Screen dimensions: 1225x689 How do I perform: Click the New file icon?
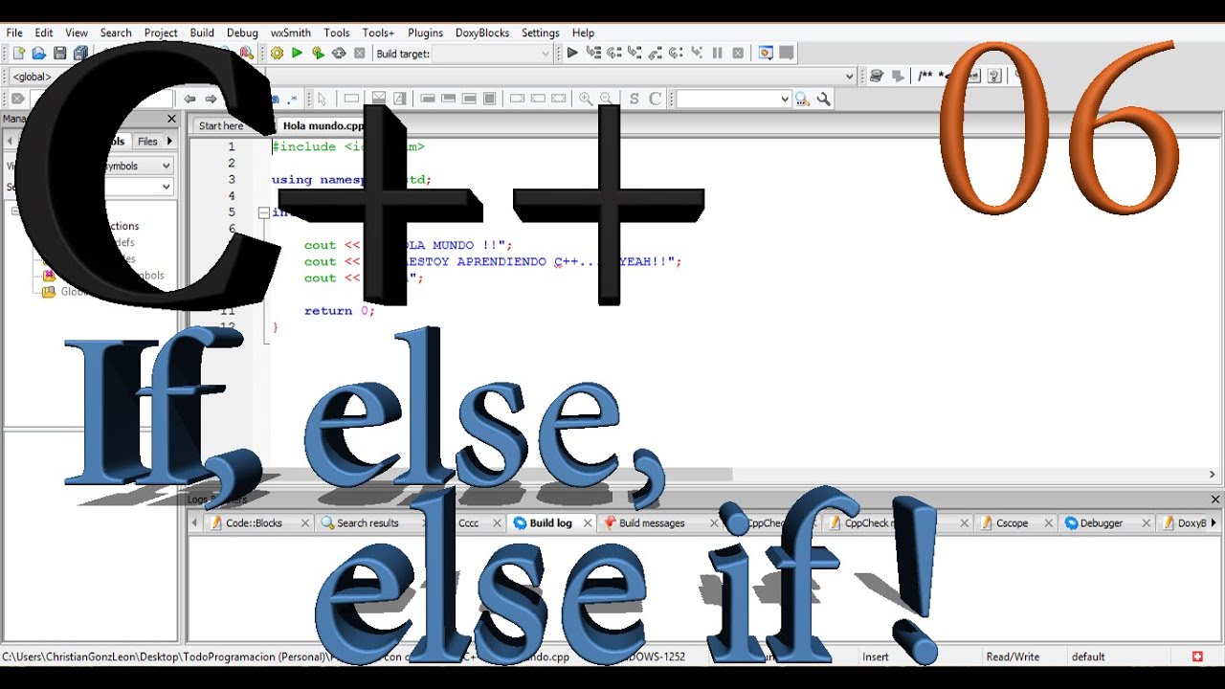coord(17,54)
